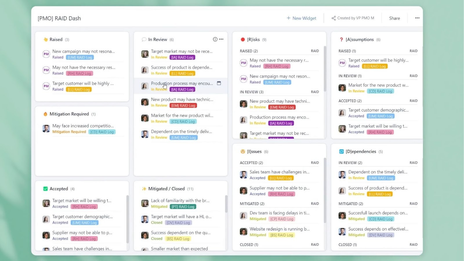464x261 pixels.
Task: Open the calendar icon on Production process task
Action: tap(219, 83)
